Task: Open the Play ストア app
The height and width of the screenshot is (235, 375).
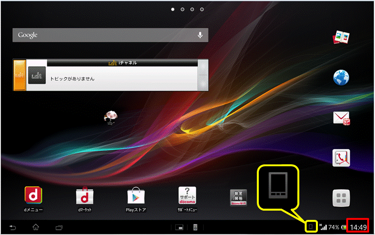Action: point(136,196)
